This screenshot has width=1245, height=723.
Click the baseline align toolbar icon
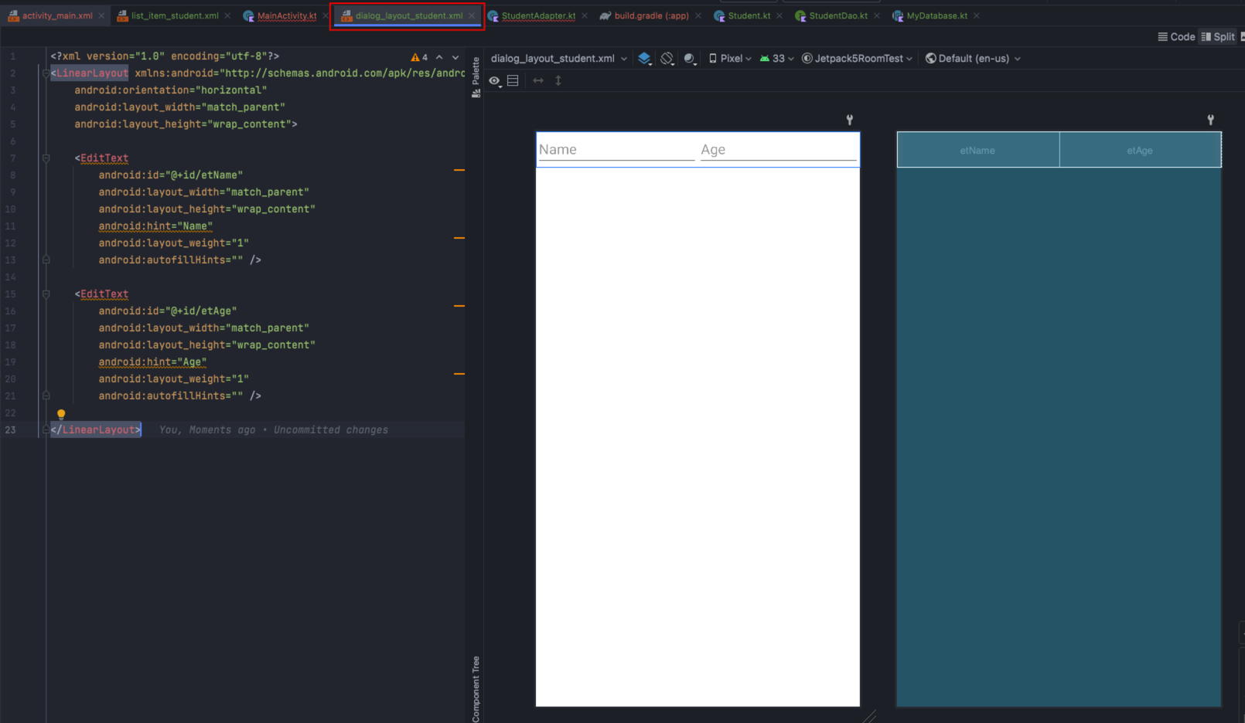(x=513, y=80)
